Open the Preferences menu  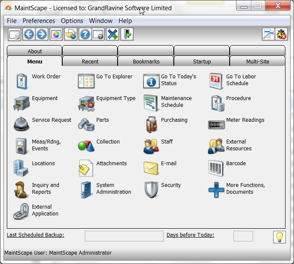[39, 21]
